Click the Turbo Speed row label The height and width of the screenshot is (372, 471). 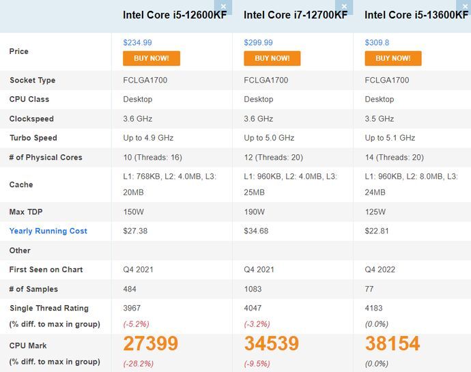(33, 138)
